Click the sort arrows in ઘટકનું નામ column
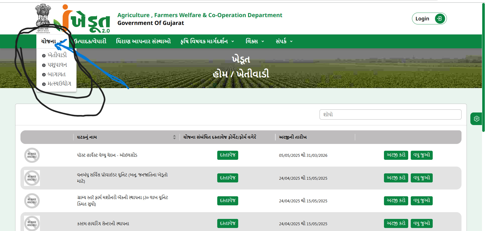 point(174,137)
